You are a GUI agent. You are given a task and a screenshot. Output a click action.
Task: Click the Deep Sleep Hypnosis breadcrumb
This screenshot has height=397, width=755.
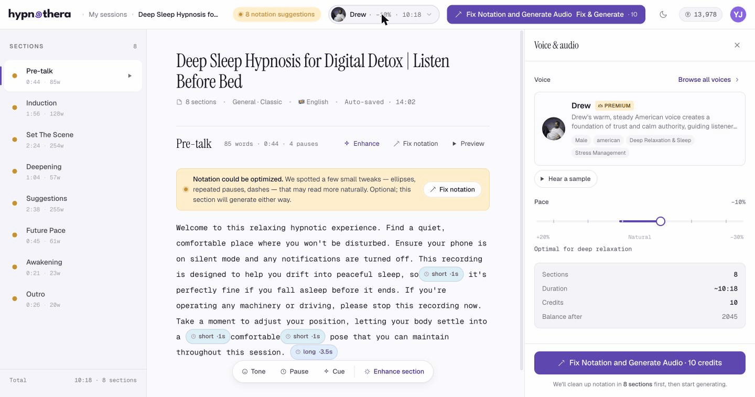pyautogui.click(x=178, y=15)
